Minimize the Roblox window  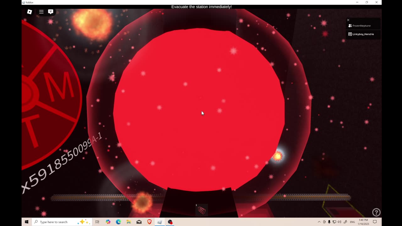357,2
